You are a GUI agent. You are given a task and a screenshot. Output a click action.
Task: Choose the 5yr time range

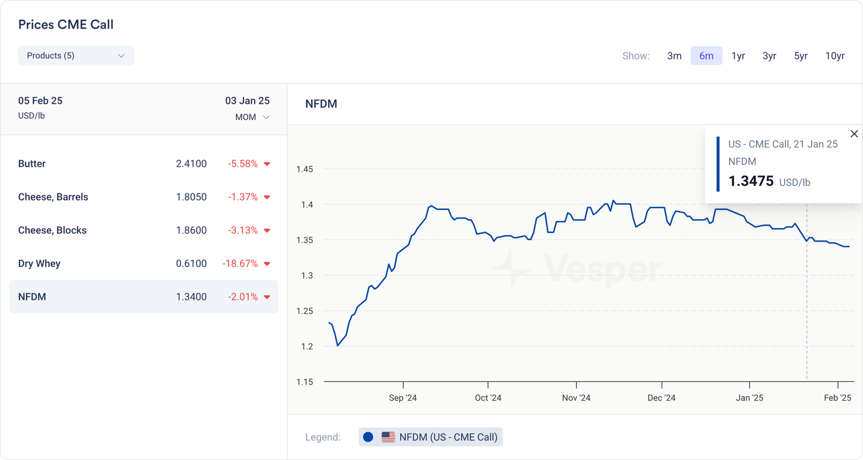800,55
